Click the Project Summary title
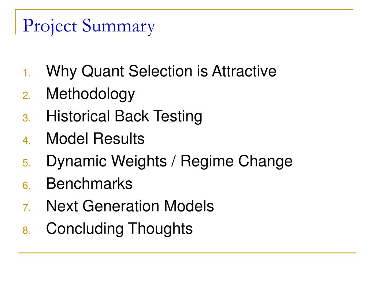This screenshot has width=375, height=281. 89,26
